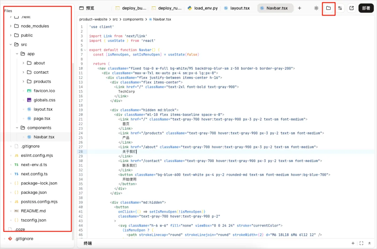This screenshot has height=249, width=377.
Task: Expand the products folder chevron
Action: click(x=23, y=82)
